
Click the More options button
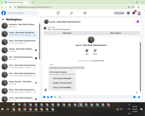(x=116, y=33)
